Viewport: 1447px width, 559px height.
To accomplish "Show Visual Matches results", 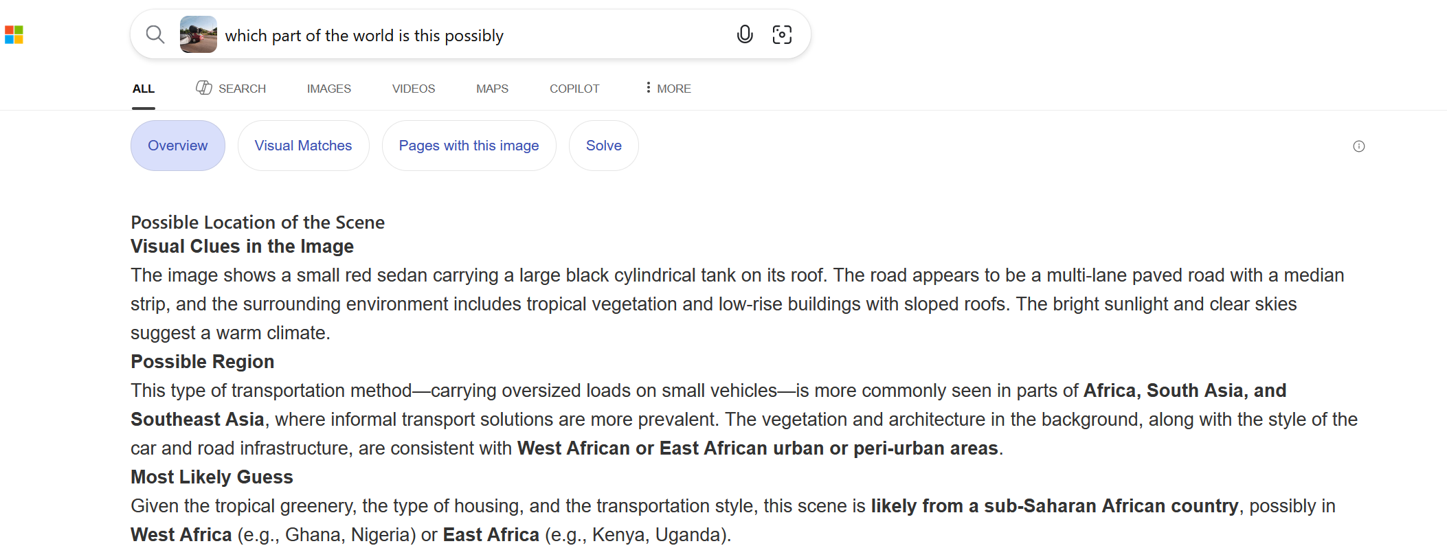I will [303, 146].
